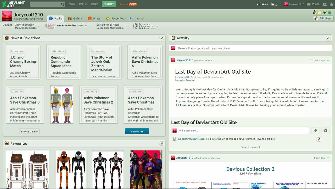This screenshot has width=335, height=189.
Task: Open Devious Collection 2 link
Action: pos(250,169)
